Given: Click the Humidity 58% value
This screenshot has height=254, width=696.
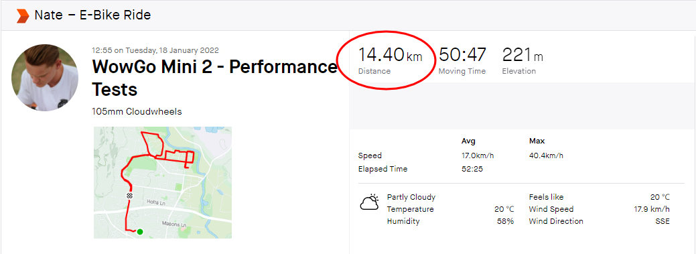Looking at the screenshot, I should tap(506, 221).
